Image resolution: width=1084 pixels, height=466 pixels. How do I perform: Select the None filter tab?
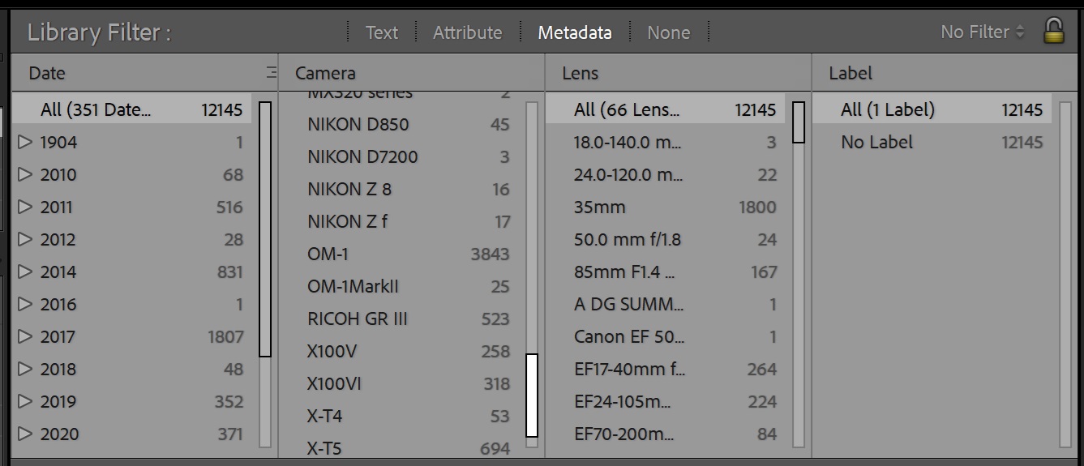click(669, 32)
